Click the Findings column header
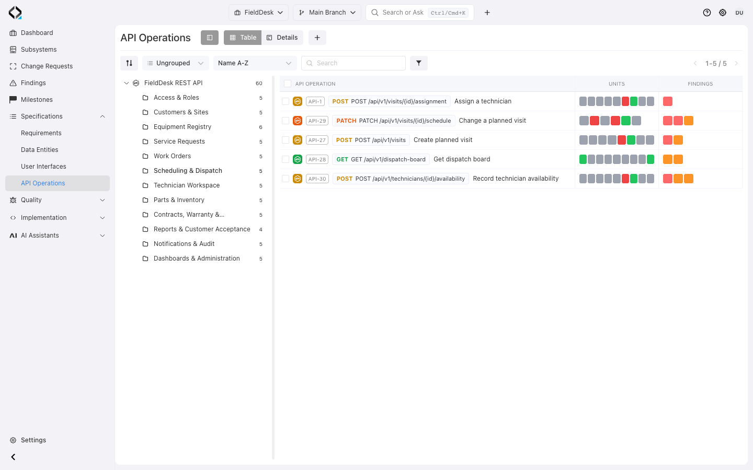Screen dimensions: 753x470 click(700, 84)
